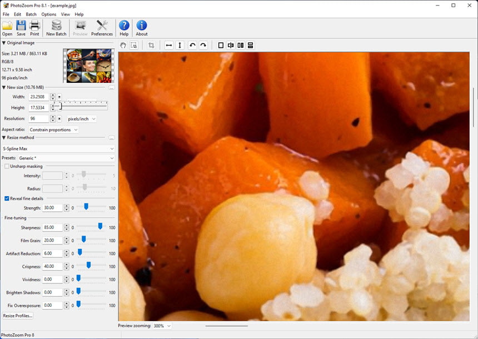Screen dimensions: 478x339
Task: Flip the image horizontally
Action: (168, 46)
